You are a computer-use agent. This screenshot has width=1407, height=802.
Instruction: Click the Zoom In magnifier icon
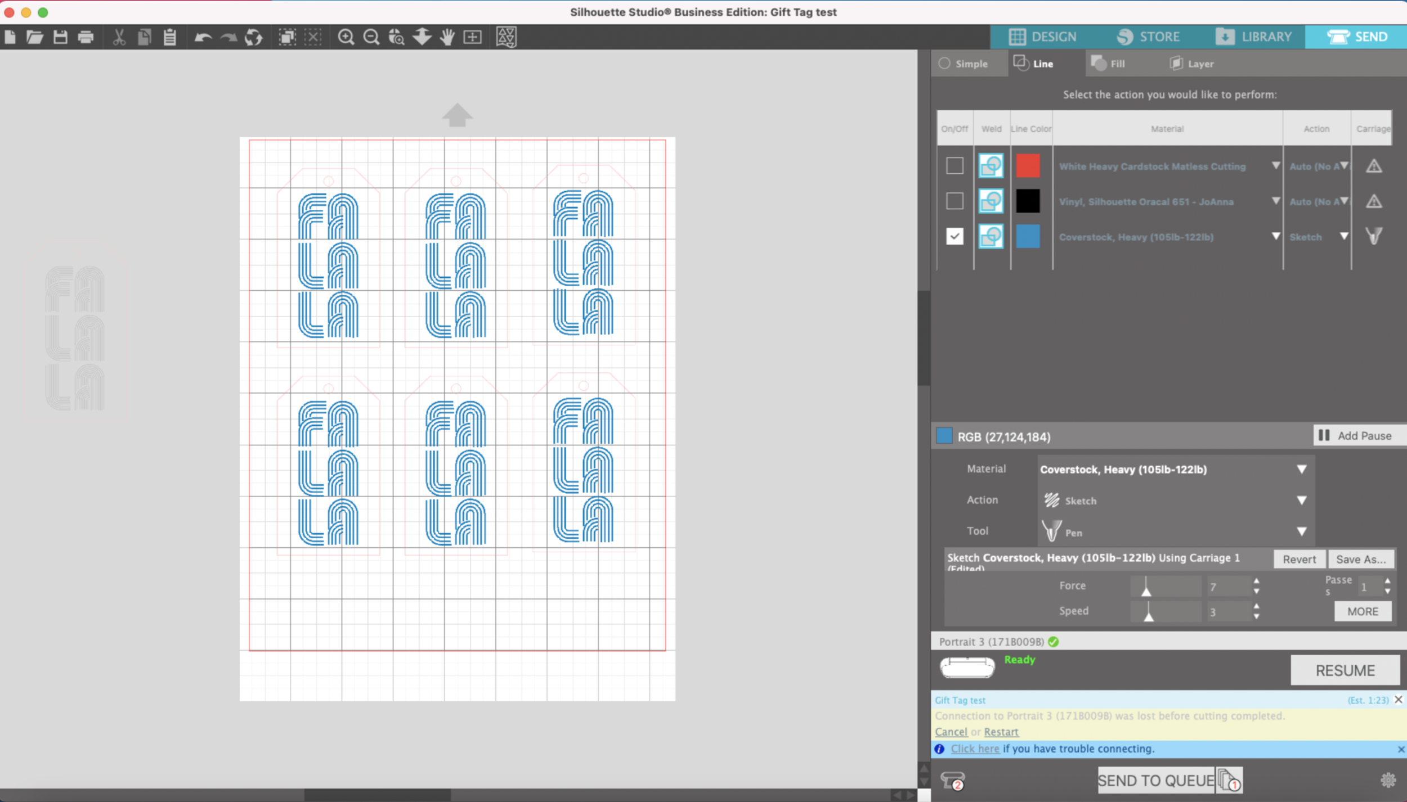346,37
